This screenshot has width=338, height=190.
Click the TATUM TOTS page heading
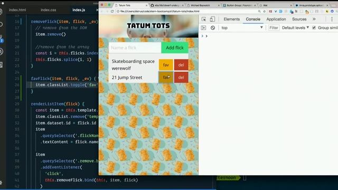148,26
